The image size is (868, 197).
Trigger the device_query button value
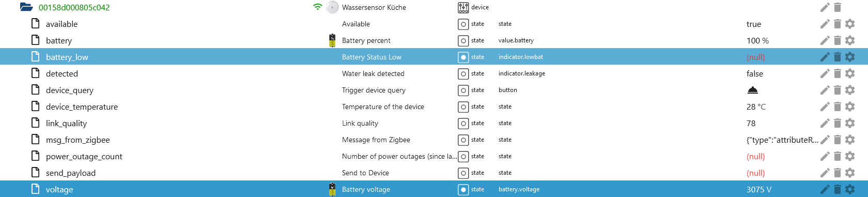[x=753, y=90]
